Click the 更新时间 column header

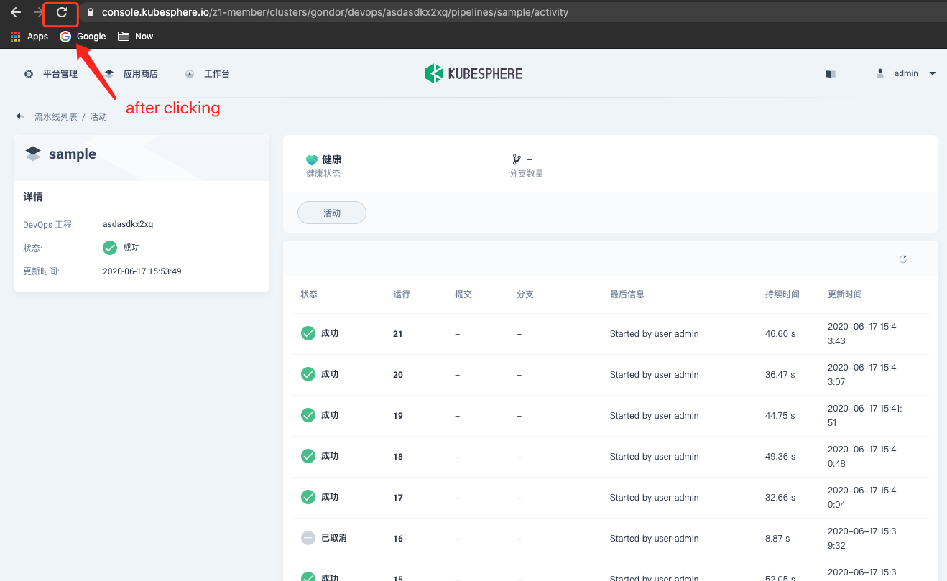pyautogui.click(x=845, y=294)
